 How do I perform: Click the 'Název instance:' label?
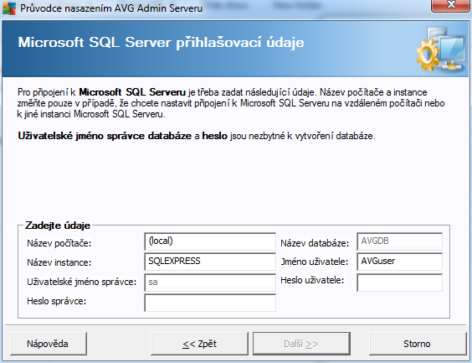pyautogui.click(x=59, y=262)
